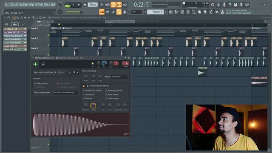Click the save project icon
Image resolution: width=272 pixels, height=153 pixels.
tap(235, 5)
